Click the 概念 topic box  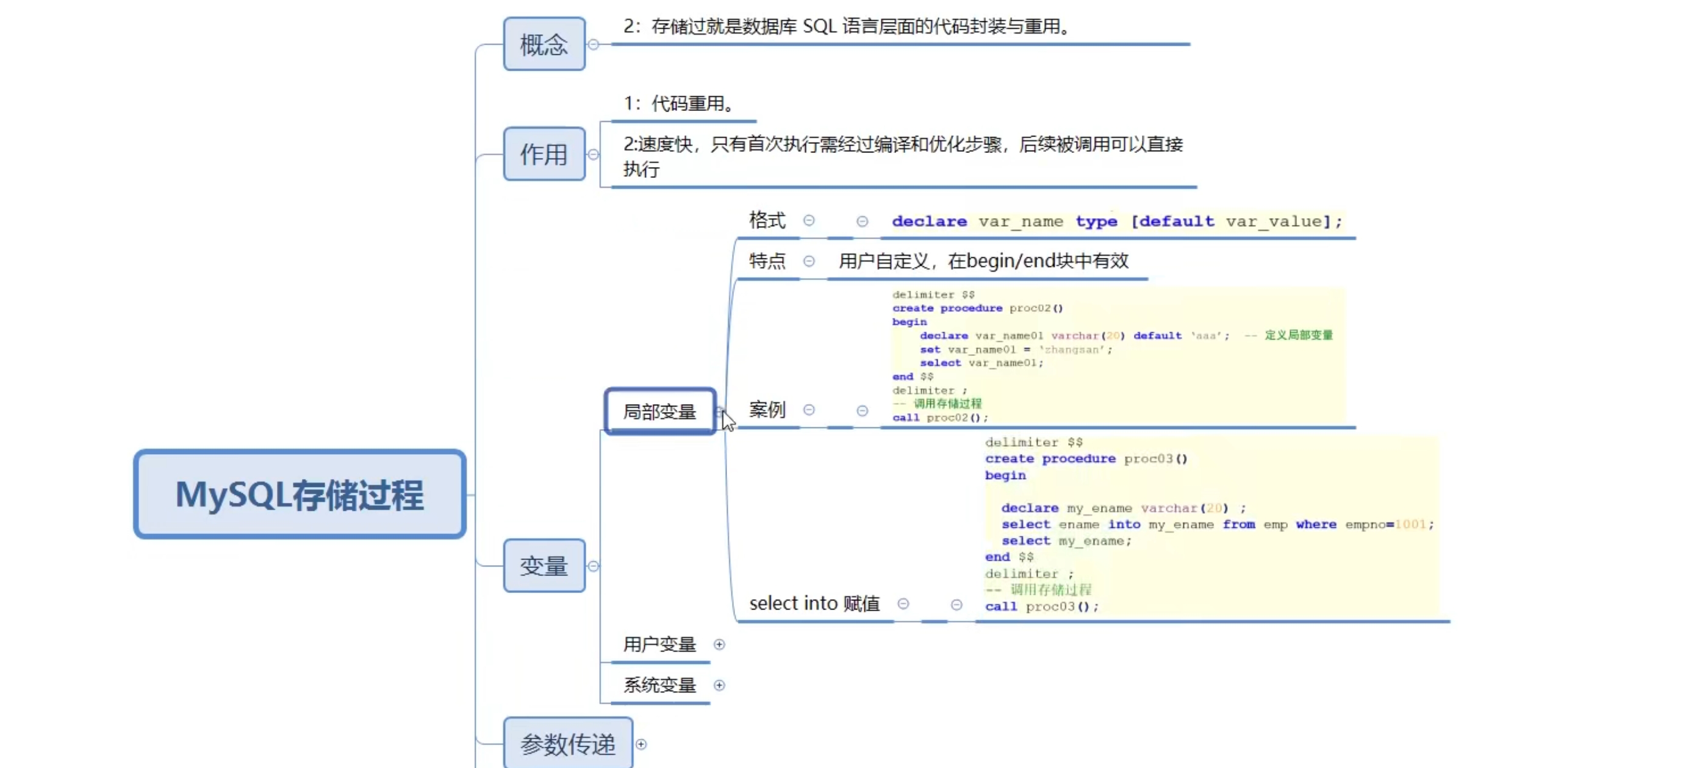pyautogui.click(x=544, y=44)
